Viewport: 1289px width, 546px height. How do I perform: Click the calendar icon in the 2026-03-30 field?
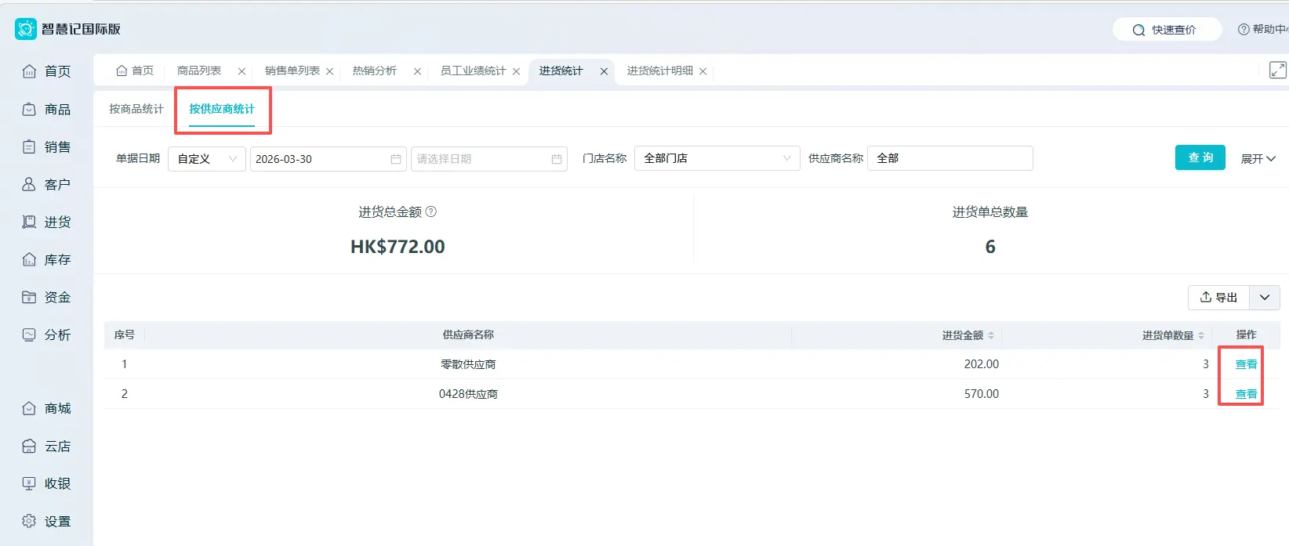(x=396, y=159)
